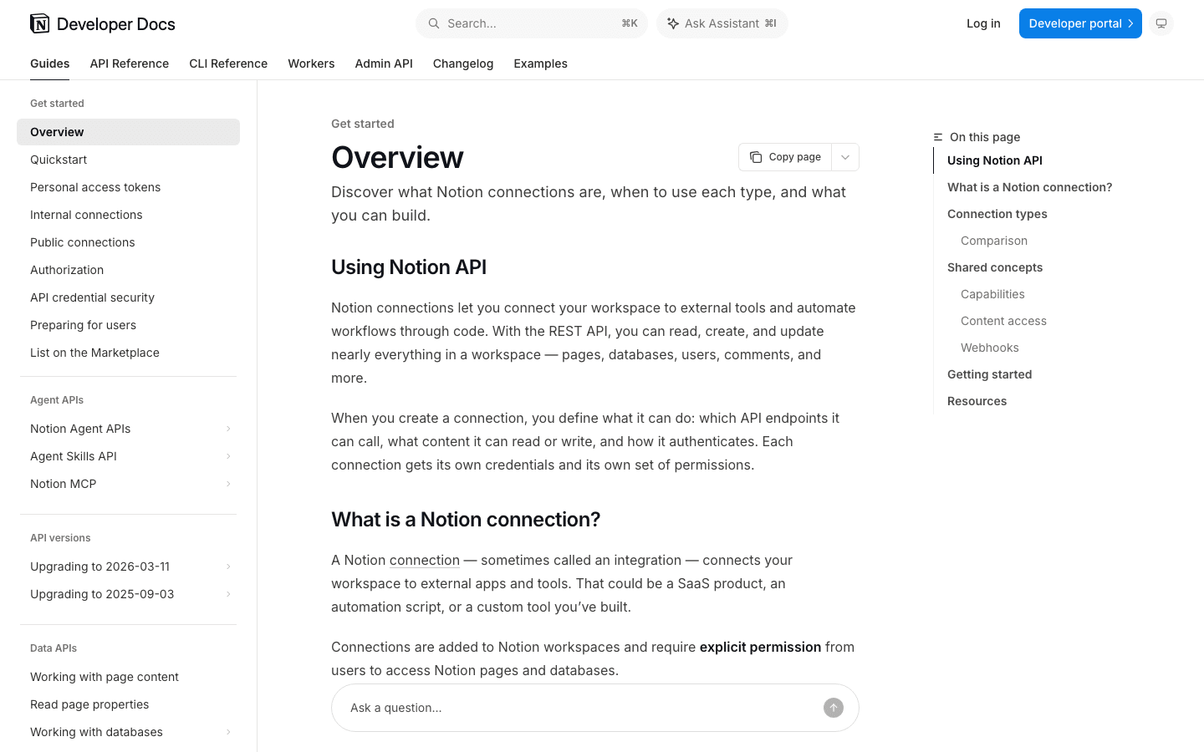Open Quickstart in the sidebar

128,160
